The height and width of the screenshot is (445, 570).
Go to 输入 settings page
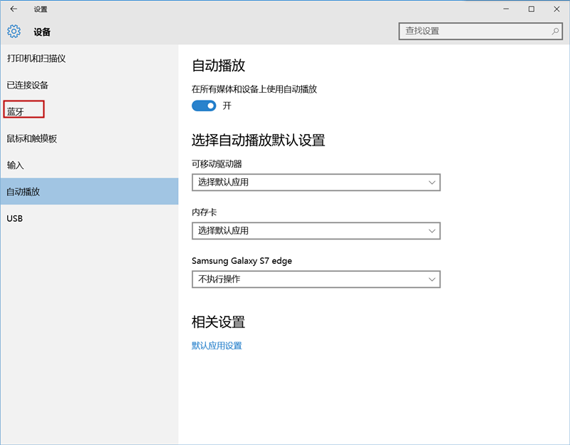89,165
